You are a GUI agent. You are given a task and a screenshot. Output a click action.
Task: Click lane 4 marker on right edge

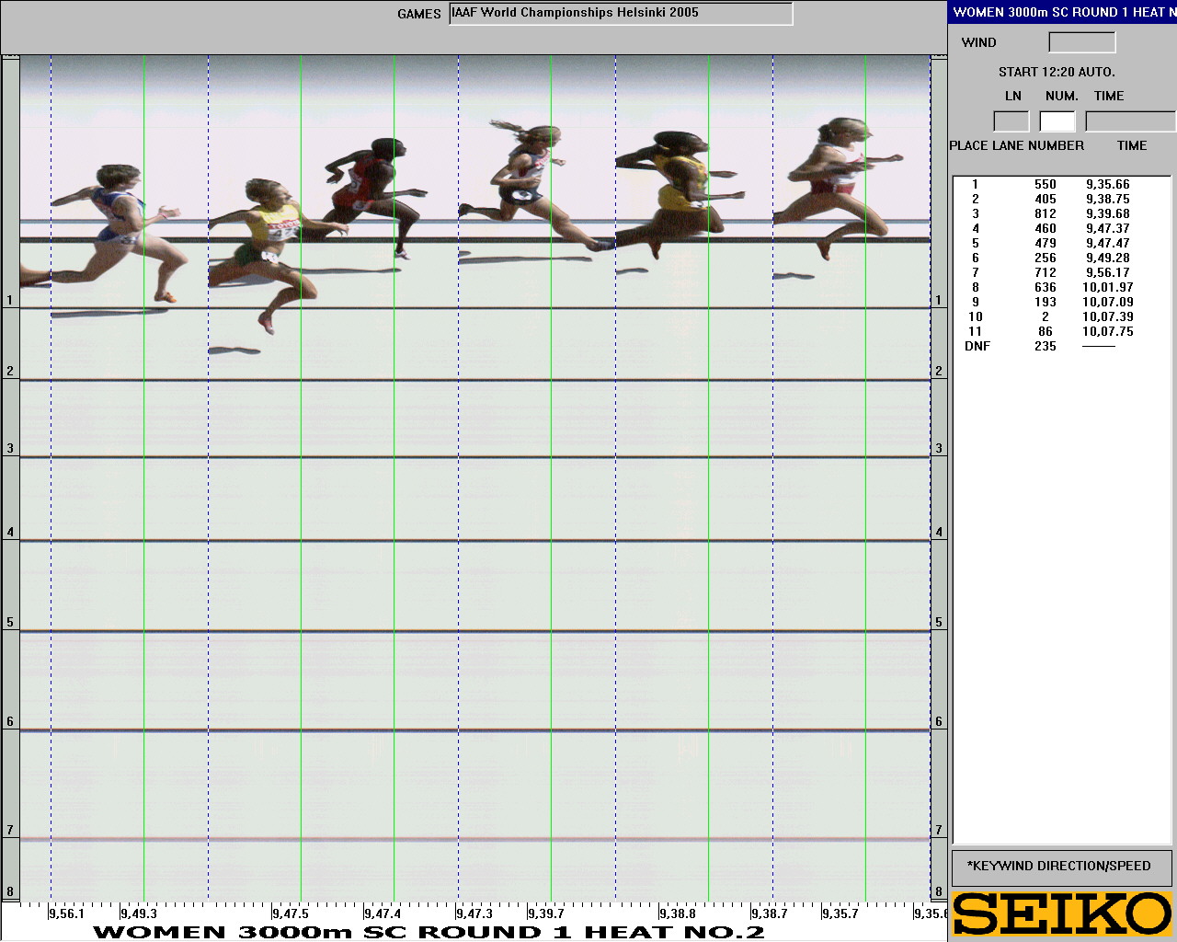click(939, 532)
